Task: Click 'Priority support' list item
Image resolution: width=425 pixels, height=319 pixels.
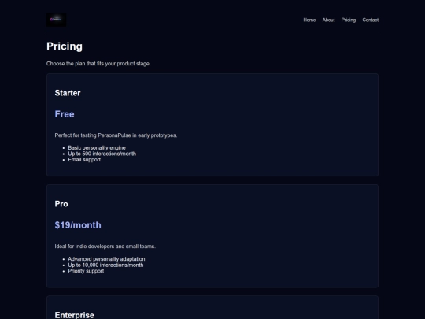Action: (x=86, y=271)
